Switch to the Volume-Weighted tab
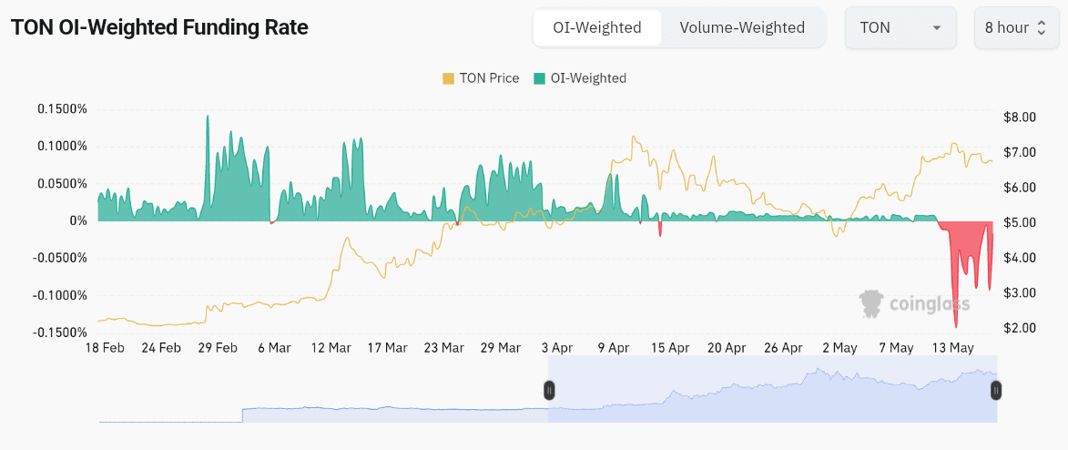Screen dimensions: 1068x450 [x=742, y=27]
